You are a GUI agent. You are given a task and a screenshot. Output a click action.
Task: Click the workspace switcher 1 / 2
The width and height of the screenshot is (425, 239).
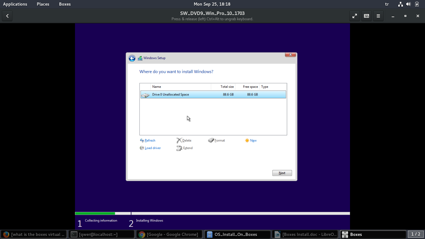(415, 234)
